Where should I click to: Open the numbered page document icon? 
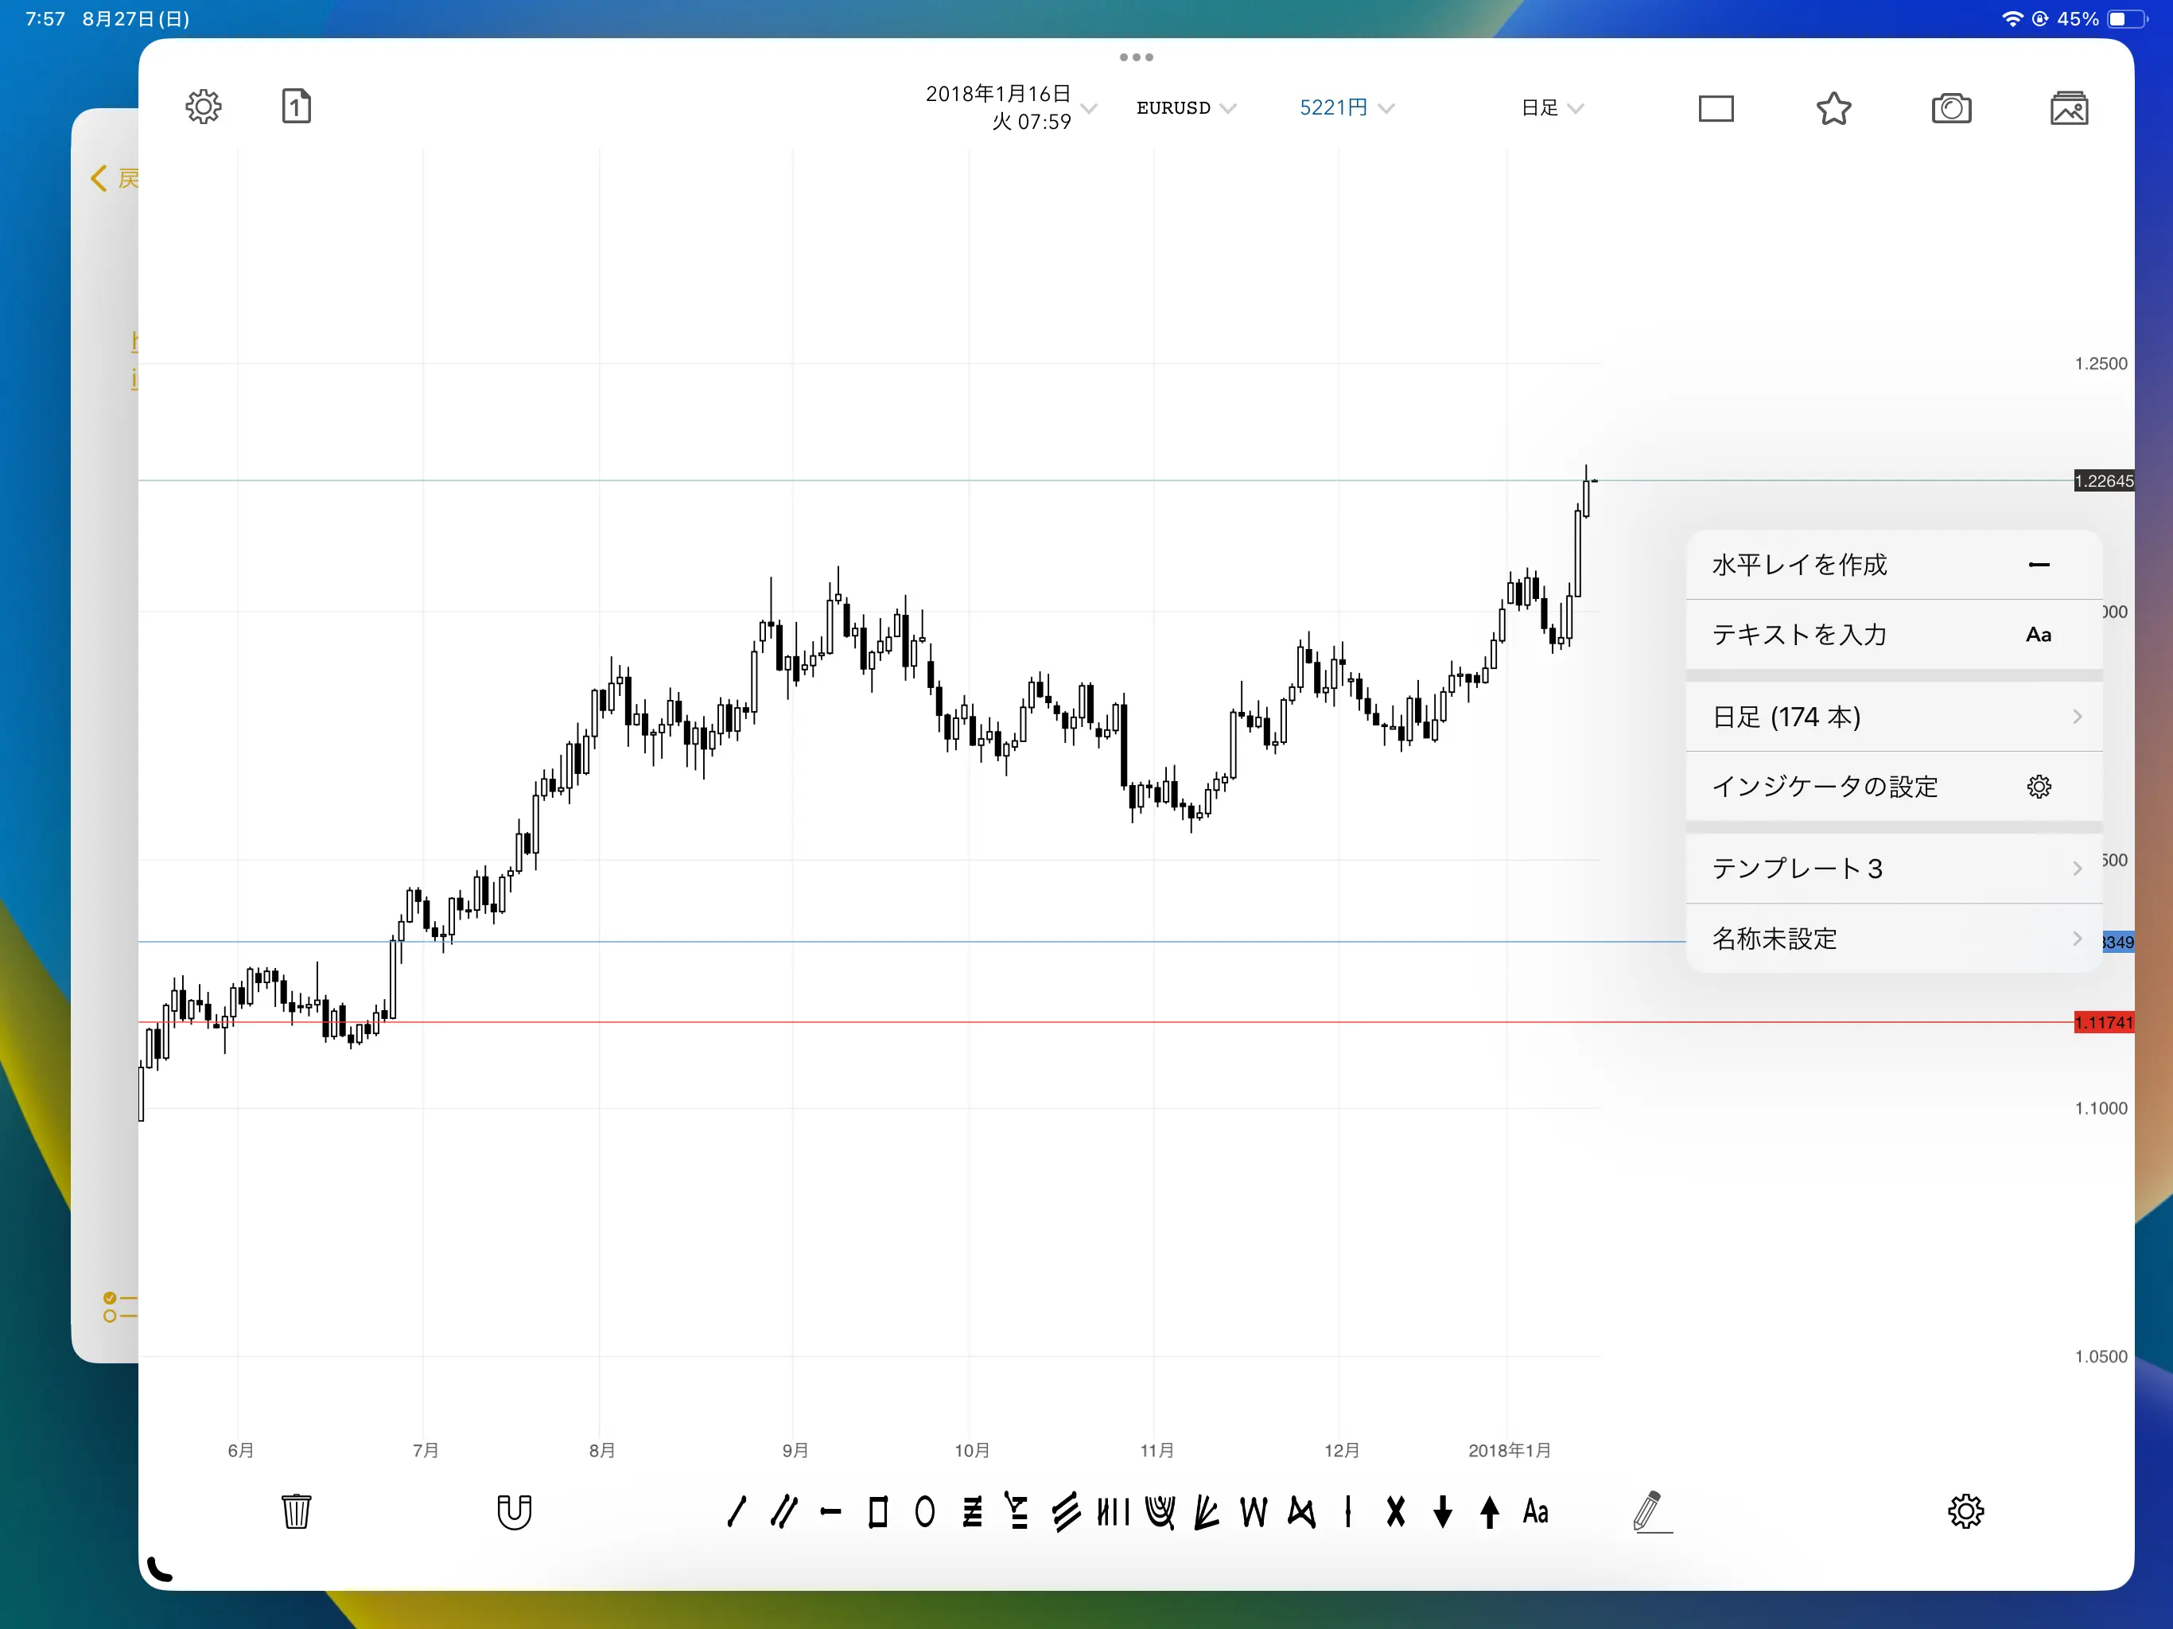pos(297,106)
